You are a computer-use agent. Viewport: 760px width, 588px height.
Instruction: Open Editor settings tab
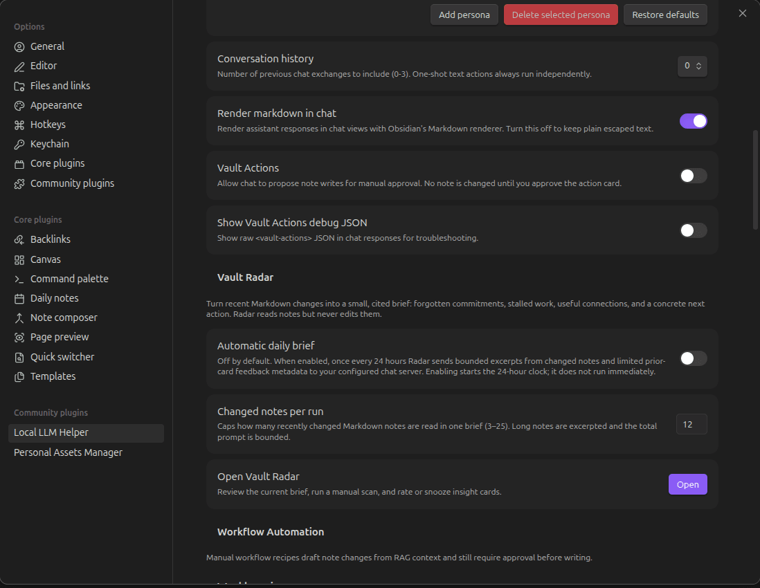tap(87, 66)
